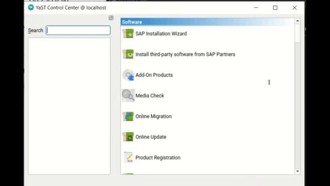330x186 pixels.
Task: Click the Online Update icon
Action: coord(128,137)
